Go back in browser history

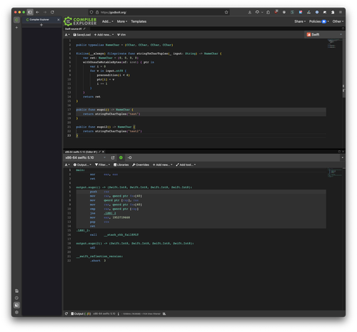point(38,12)
